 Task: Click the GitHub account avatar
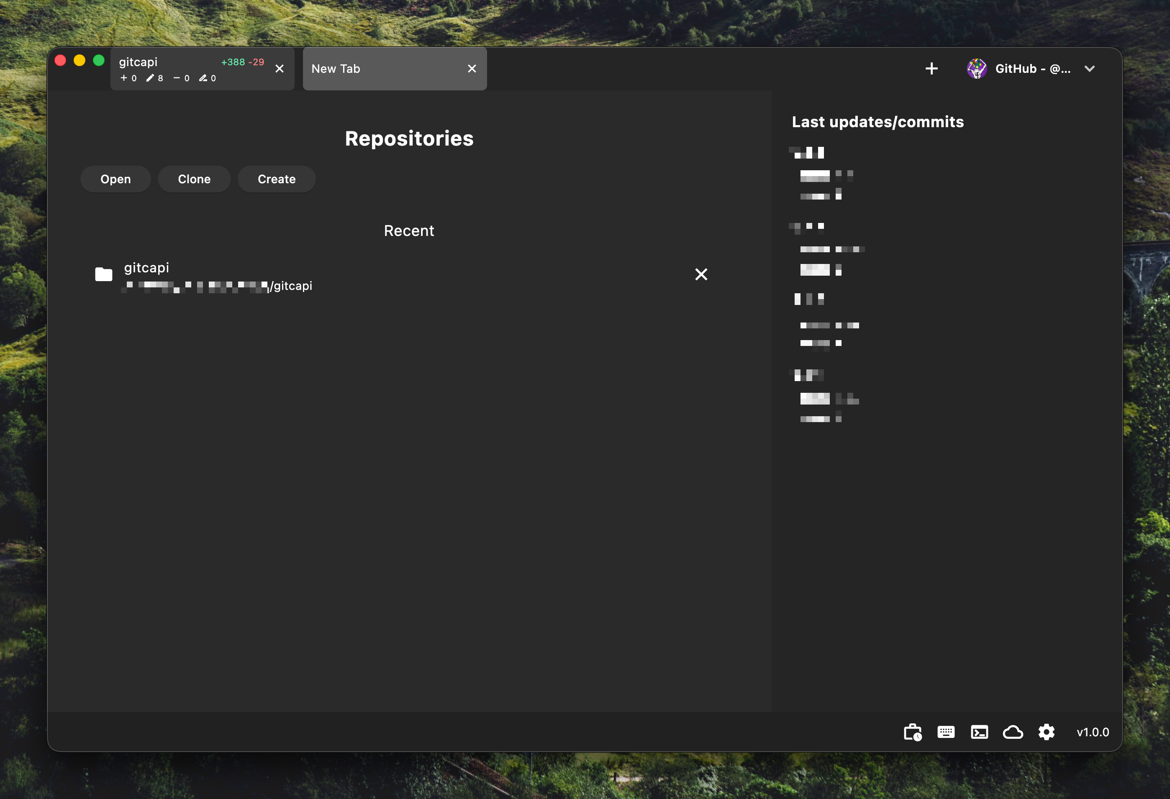[977, 69]
